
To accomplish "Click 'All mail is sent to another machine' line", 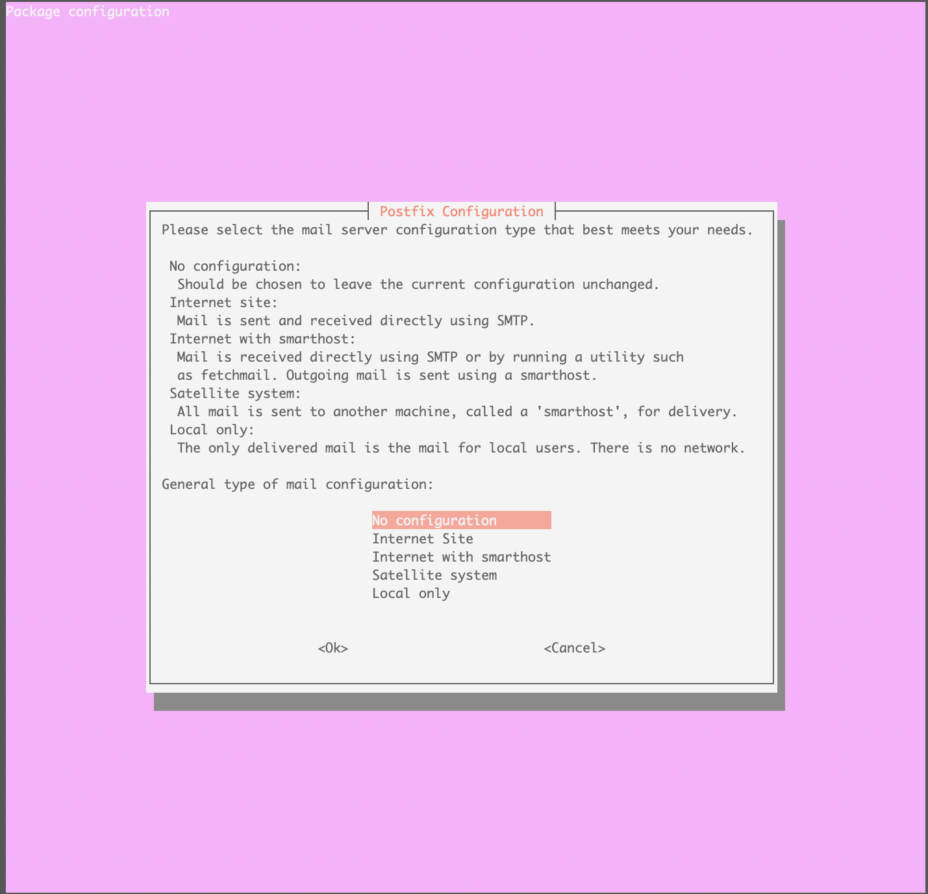I will pyautogui.click(x=458, y=412).
